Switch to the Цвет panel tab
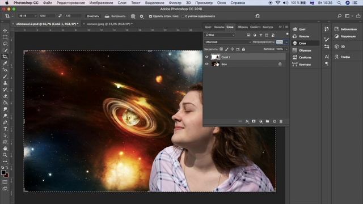The height and width of the screenshot is (204, 363). 208,27
